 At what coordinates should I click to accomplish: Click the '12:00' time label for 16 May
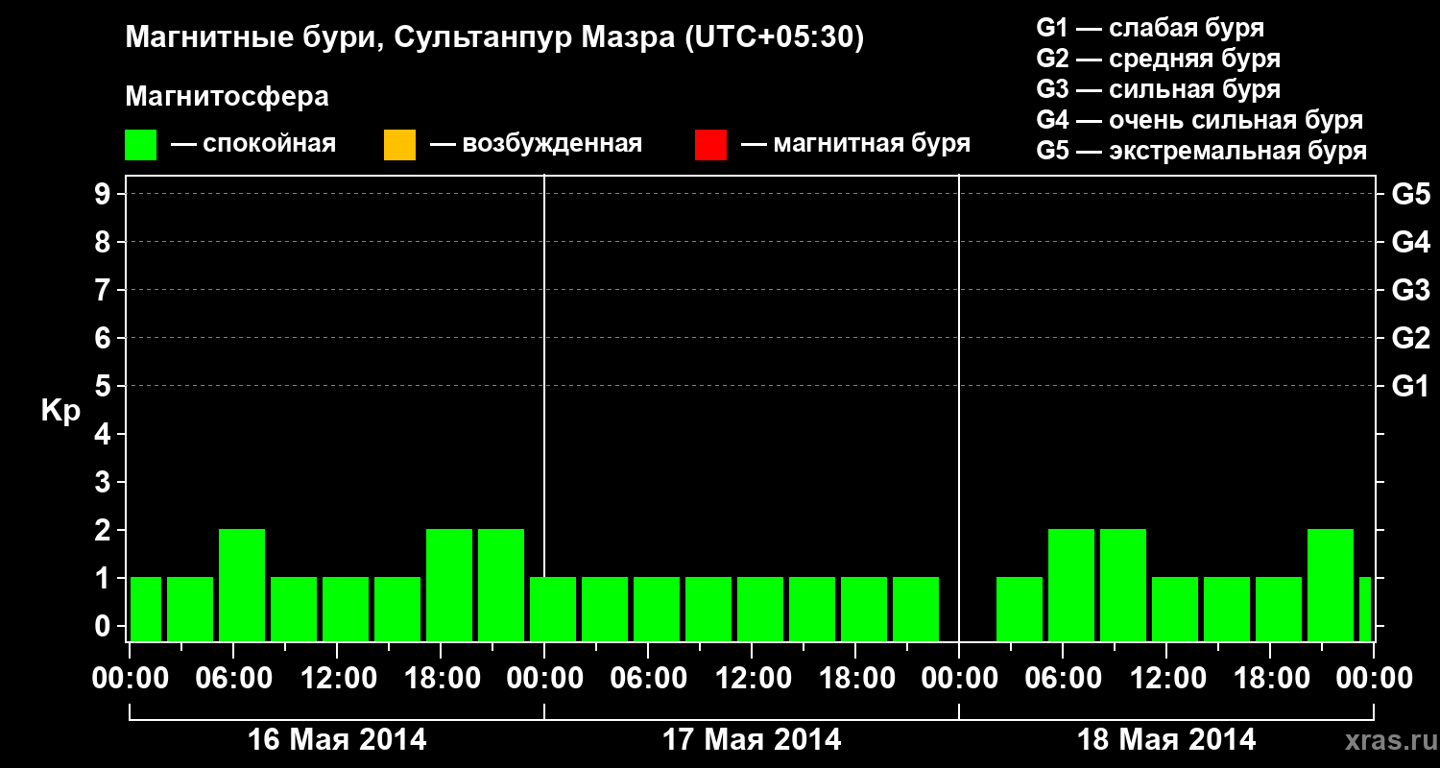pos(337,678)
